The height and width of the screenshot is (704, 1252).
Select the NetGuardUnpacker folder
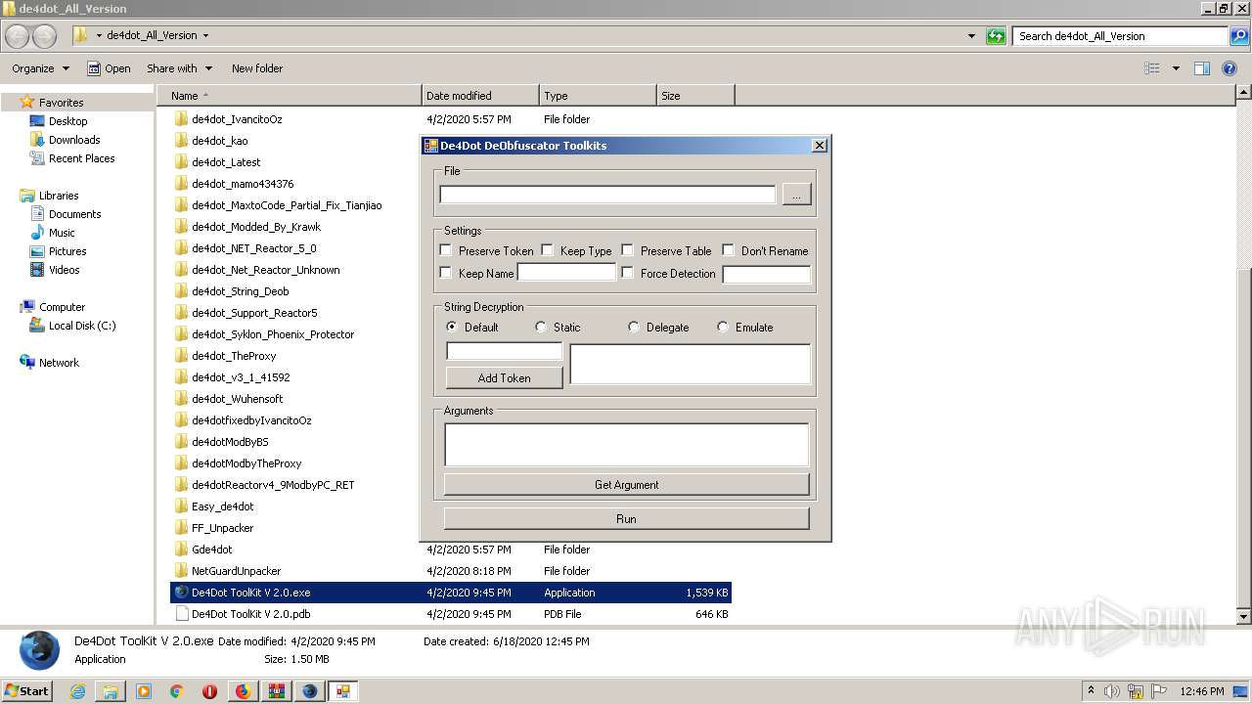coord(236,571)
